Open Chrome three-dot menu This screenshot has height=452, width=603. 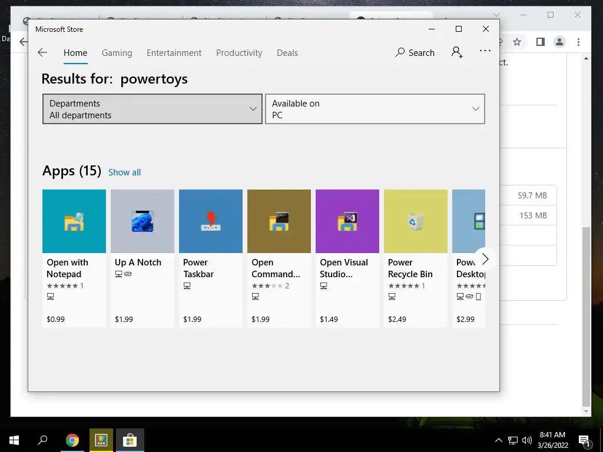[x=578, y=42]
